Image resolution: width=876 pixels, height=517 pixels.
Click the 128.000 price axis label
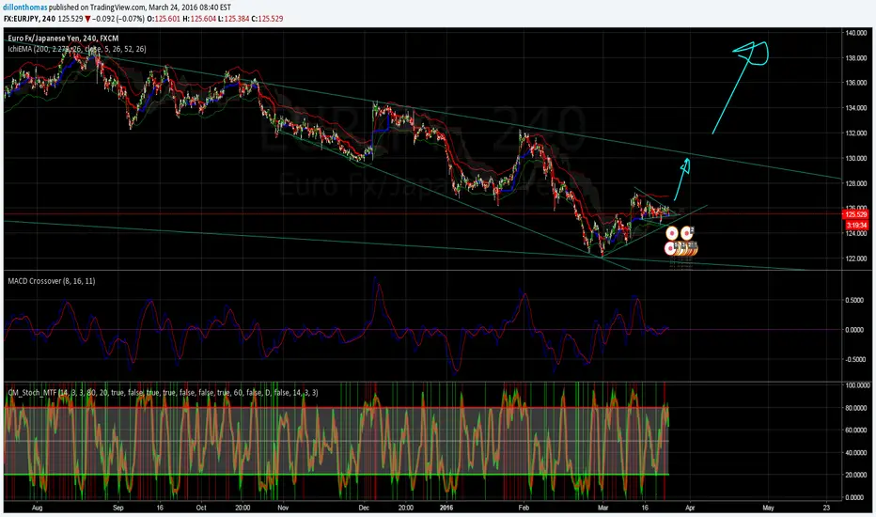tap(856, 183)
